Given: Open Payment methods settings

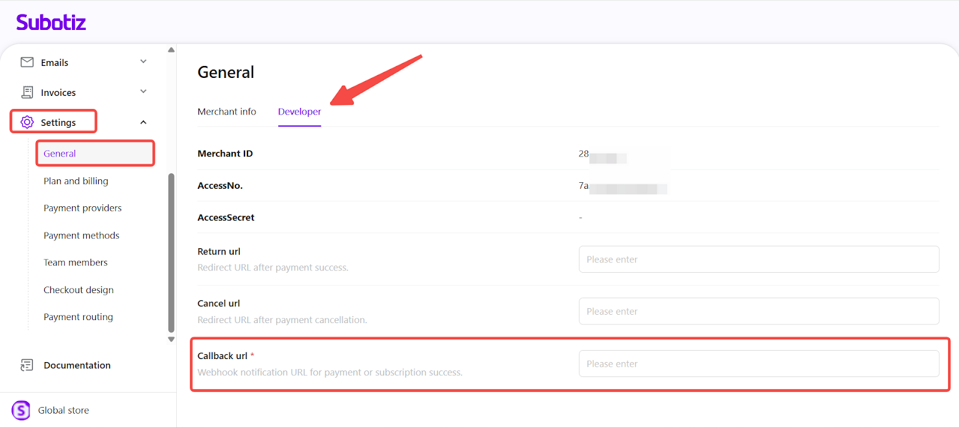Looking at the screenshot, I should (x=82, y=236).
